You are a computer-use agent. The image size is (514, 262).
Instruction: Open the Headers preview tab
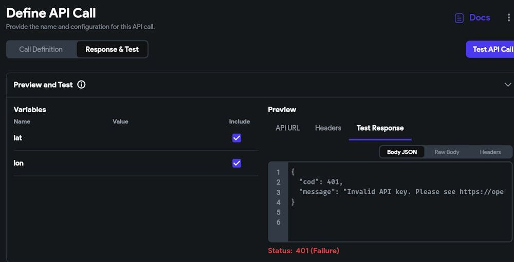(328, 128)
